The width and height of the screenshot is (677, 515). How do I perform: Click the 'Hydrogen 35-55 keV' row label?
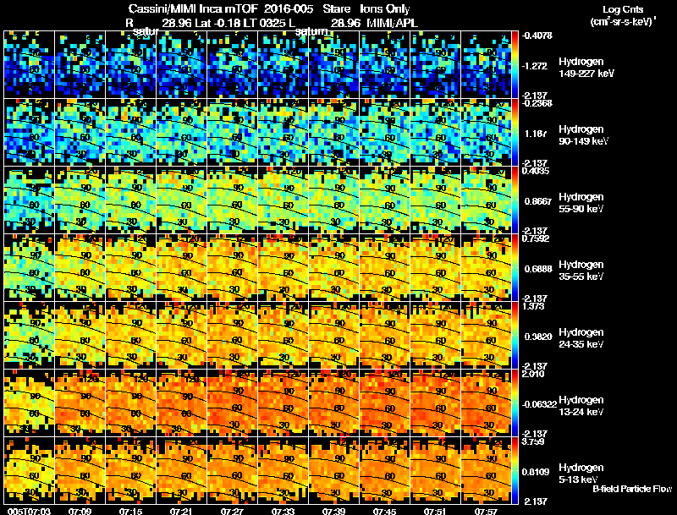[x=581, y=271]
